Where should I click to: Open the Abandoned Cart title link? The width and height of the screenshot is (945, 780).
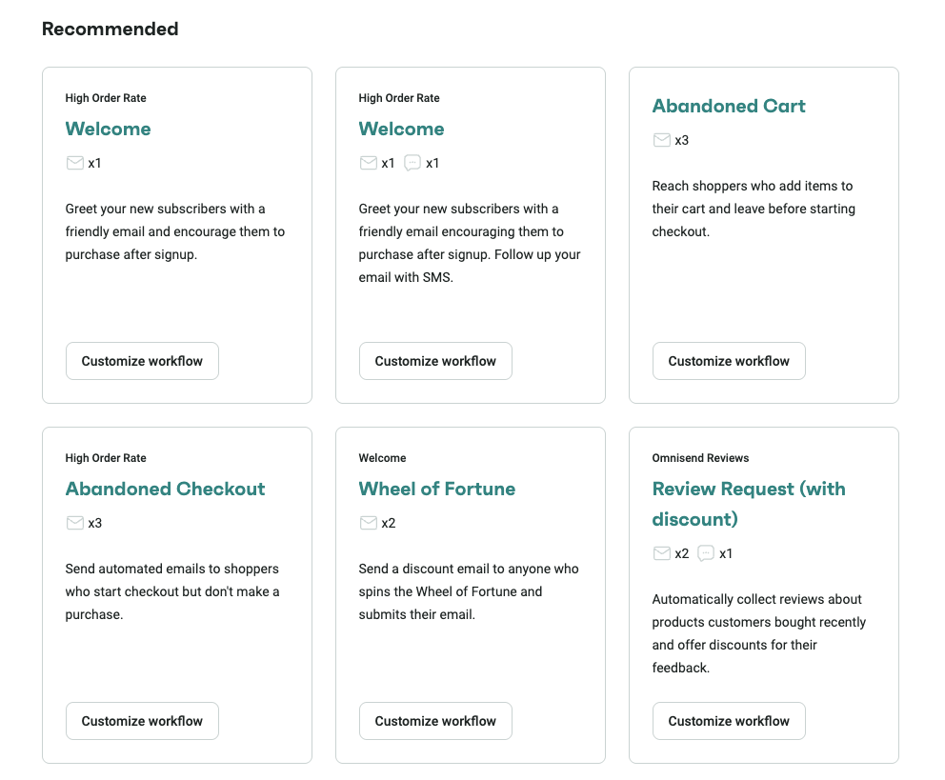[x=729, y=106]
